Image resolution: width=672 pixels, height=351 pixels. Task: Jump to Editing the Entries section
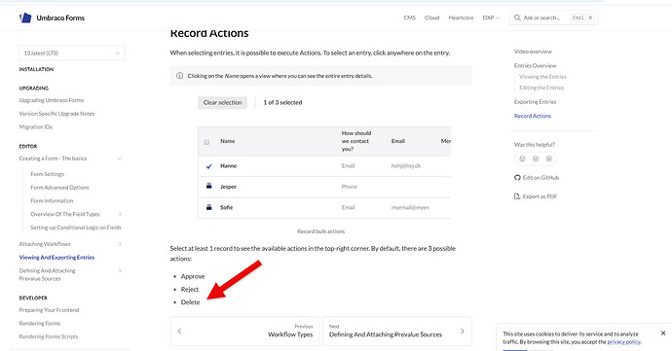541,88
